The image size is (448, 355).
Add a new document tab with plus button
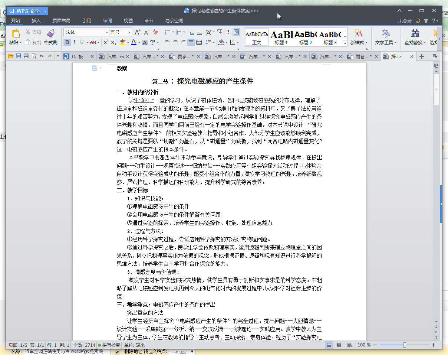[422, 56]
